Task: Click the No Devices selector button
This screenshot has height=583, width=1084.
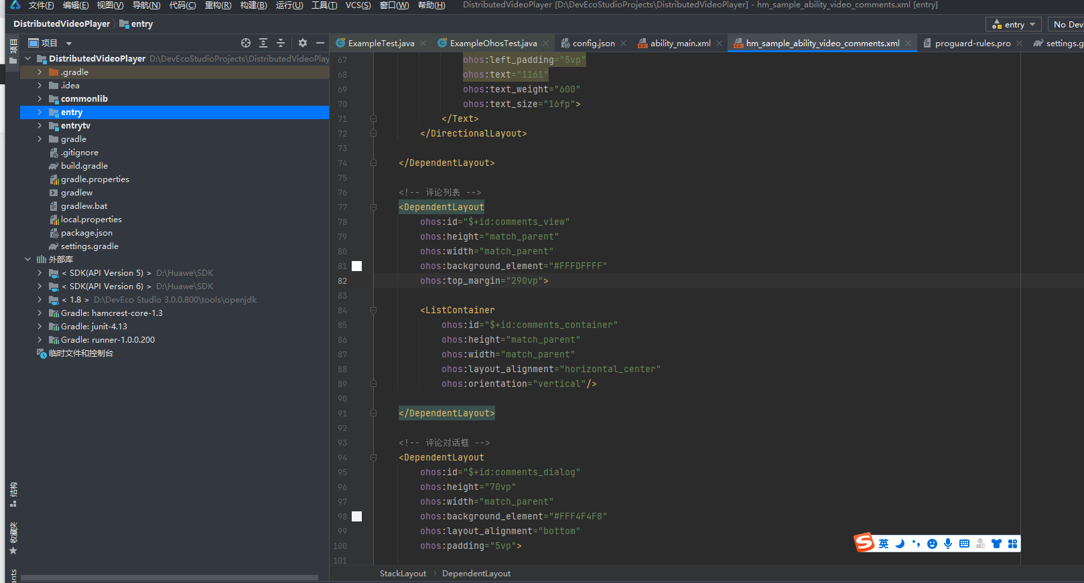Action: tap(1066, 24)
